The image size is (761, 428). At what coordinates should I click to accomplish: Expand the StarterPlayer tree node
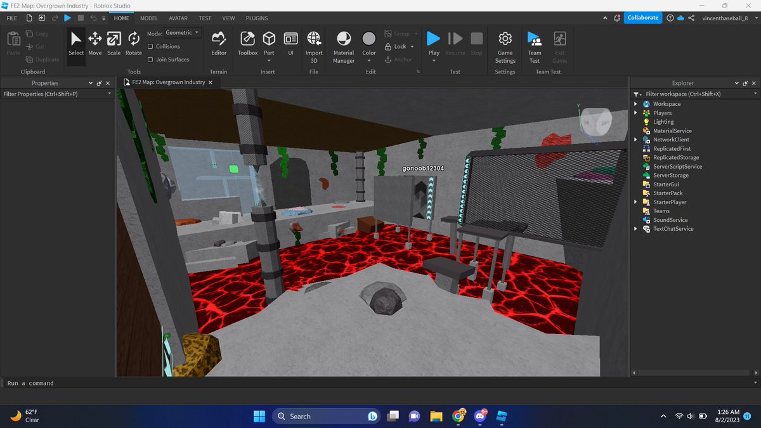pos(636,202)
